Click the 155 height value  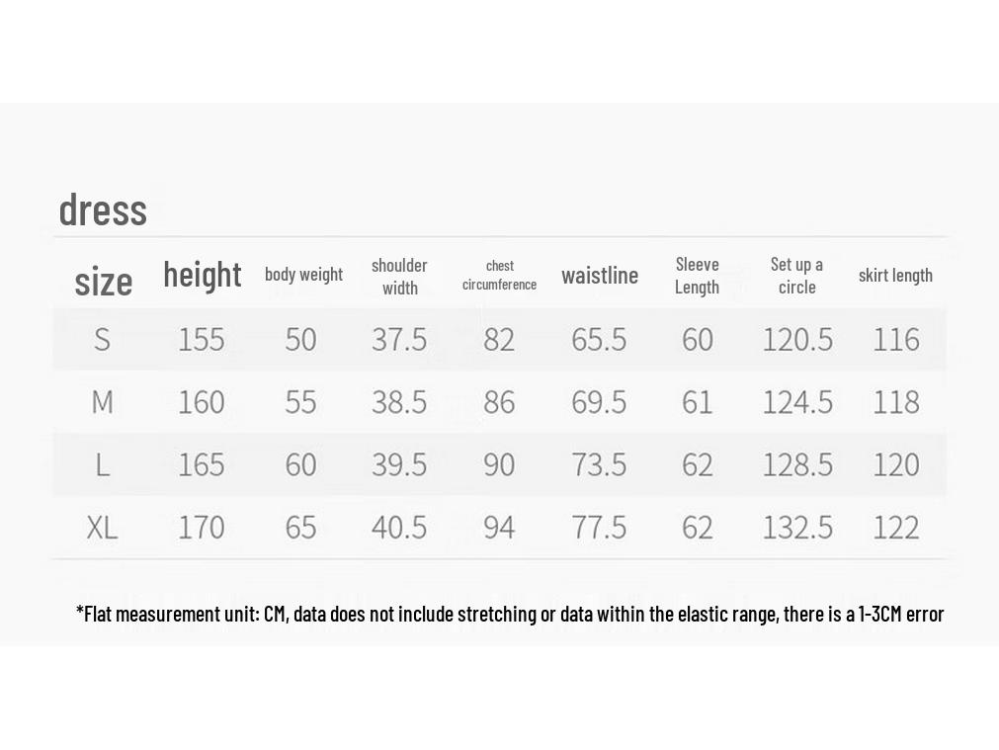[202, 340]
